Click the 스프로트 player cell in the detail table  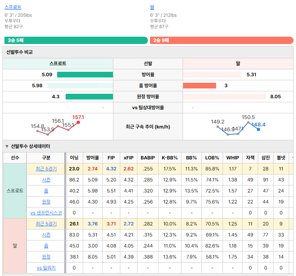pyautogui.click(x=15, y=191)
